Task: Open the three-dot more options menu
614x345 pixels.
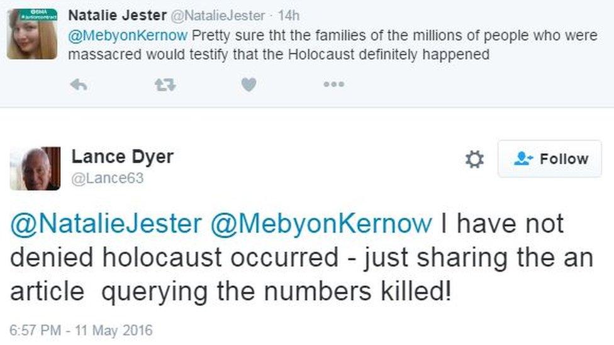Action: pos(333,85)
